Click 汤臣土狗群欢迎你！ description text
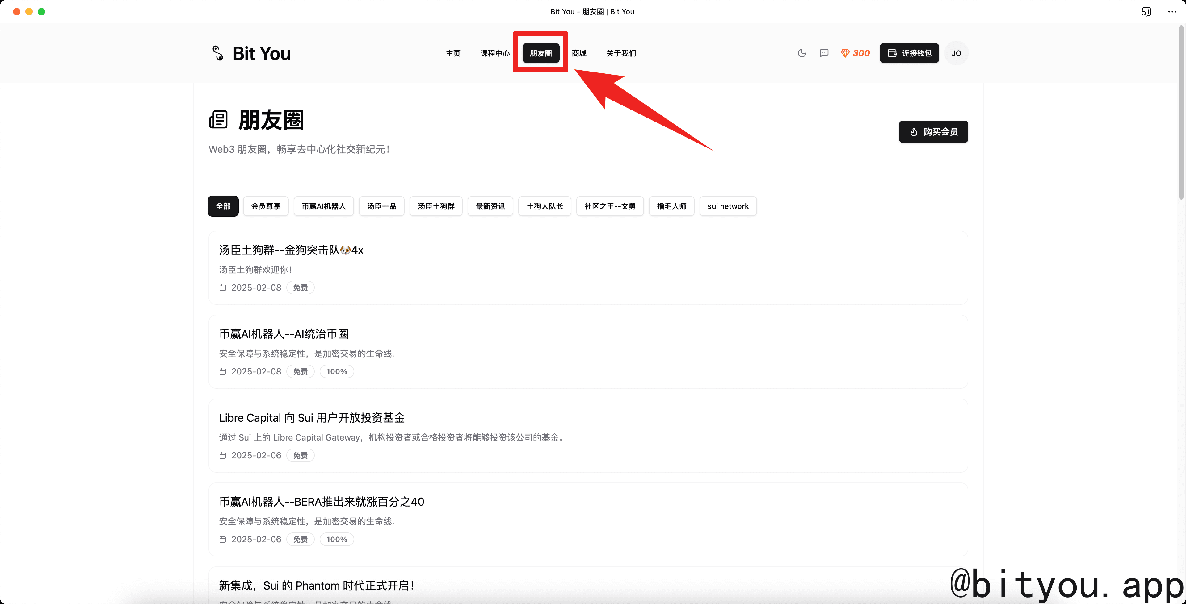This screenshot has width=1186, height=604. click(x=255, y=270)
